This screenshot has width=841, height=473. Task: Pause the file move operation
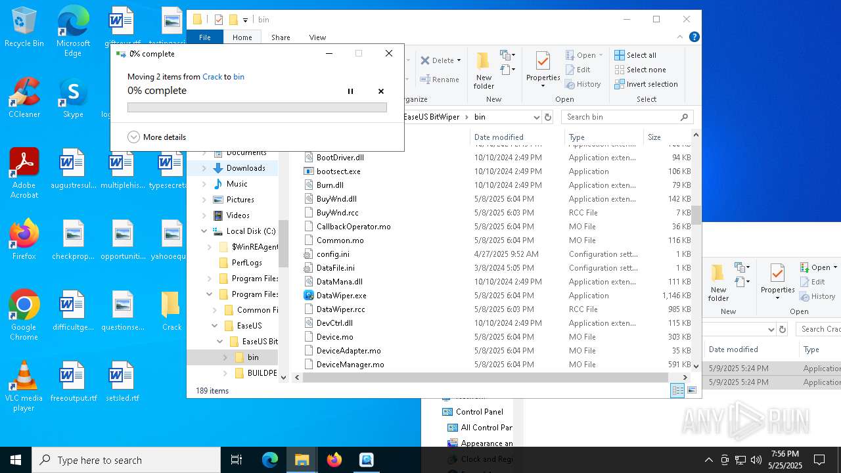pos(350,91)
